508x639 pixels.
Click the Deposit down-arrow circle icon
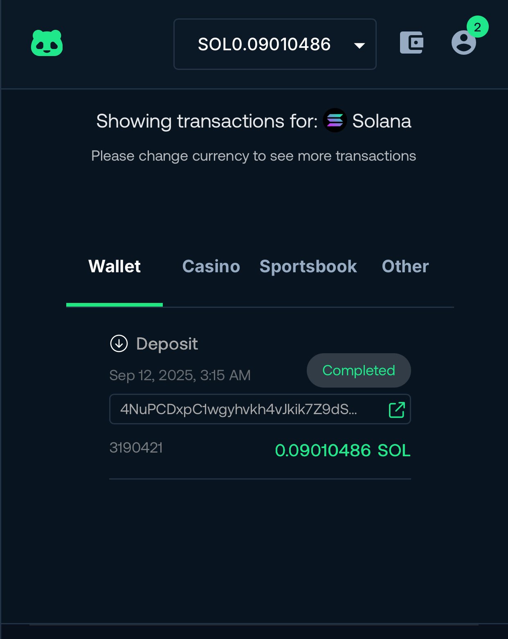coord(119,343)
